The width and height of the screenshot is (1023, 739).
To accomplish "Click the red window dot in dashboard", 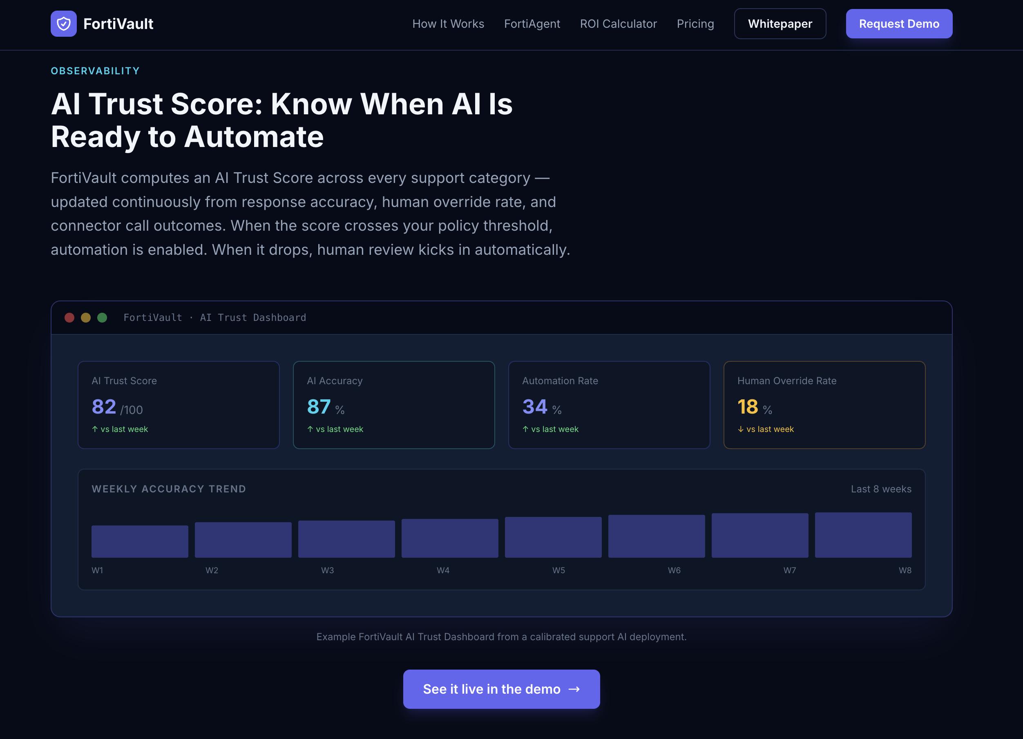I will (69, 317).
